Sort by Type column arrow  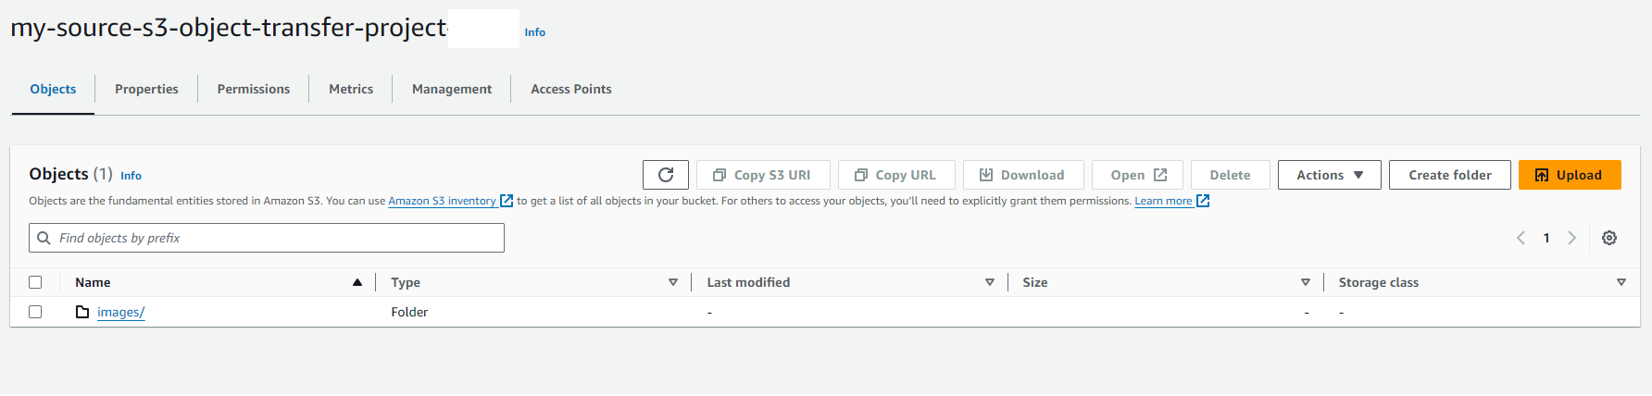coord(673,282)
